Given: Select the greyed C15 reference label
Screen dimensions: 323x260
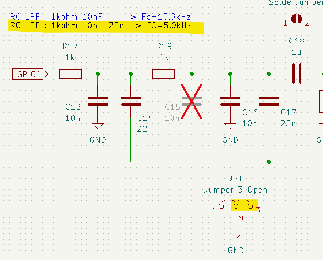Looking at the screenshot, I should point(172,107).
